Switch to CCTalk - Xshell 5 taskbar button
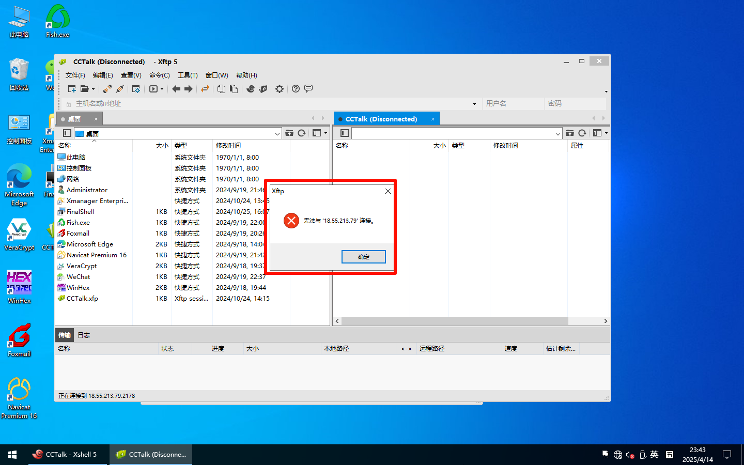This screenshot has width=744, height=465. coord(68,455)
